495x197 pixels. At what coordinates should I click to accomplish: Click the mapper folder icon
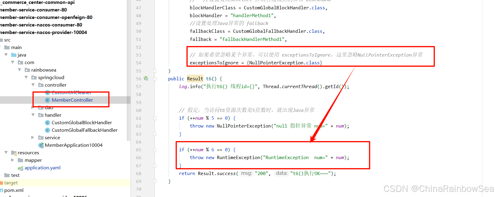pyautogui.click(x=20, y=160)
